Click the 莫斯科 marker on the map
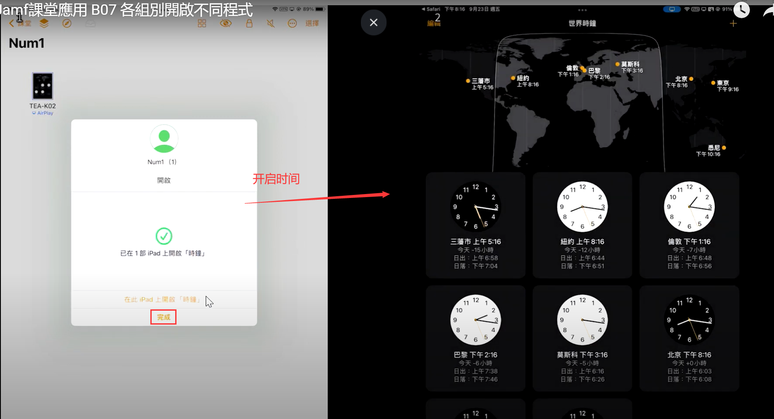 [618, 64]
